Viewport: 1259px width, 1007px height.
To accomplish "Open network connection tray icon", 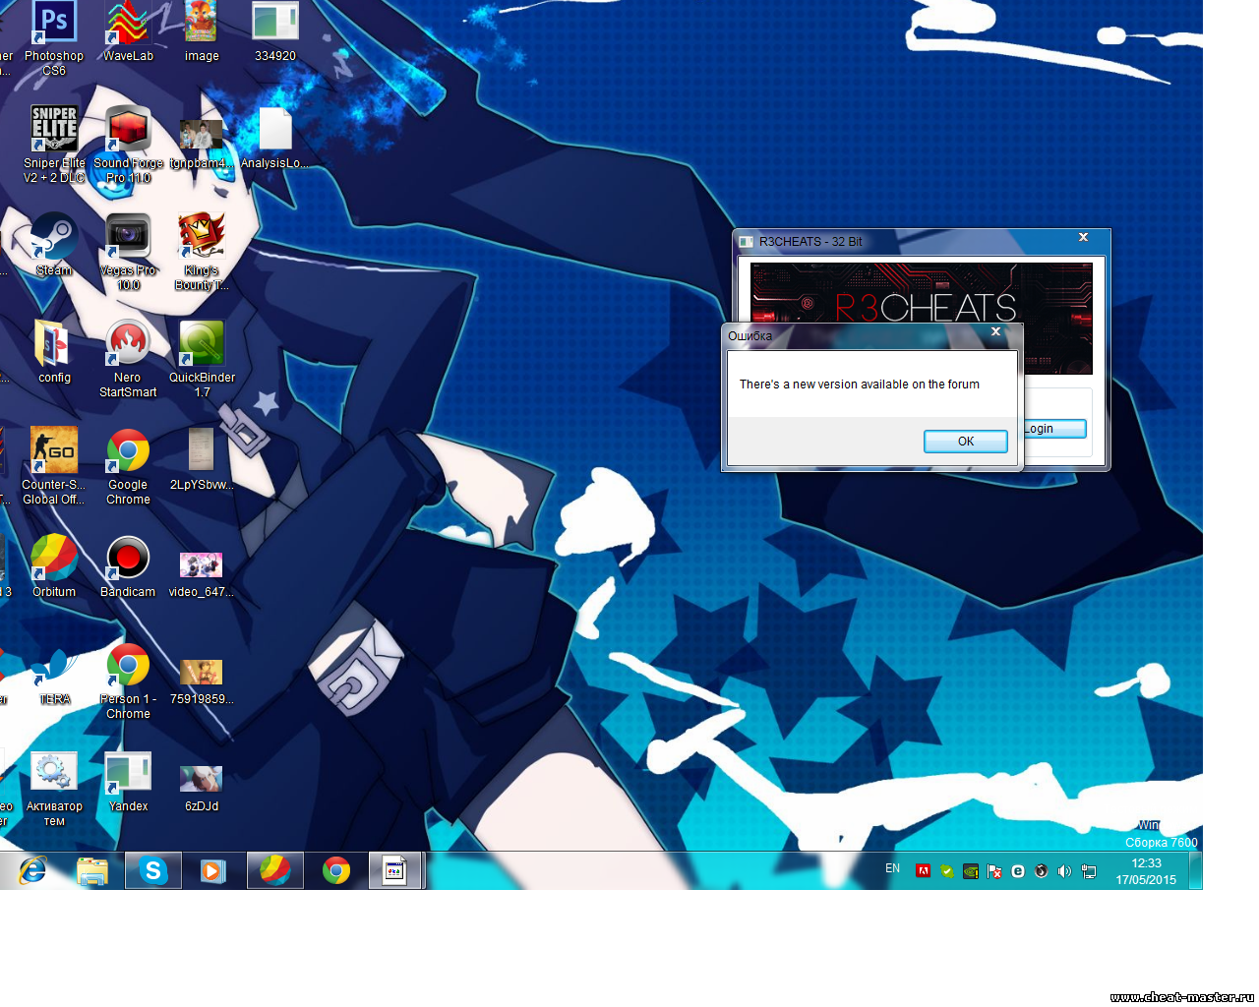I will (1089, 871).
